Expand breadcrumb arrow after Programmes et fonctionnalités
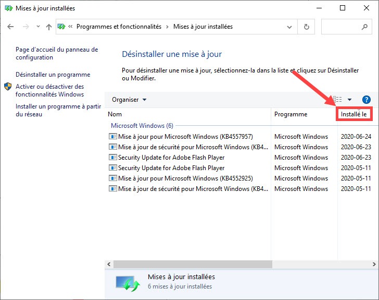379x300 pixels. pos(167,27)
